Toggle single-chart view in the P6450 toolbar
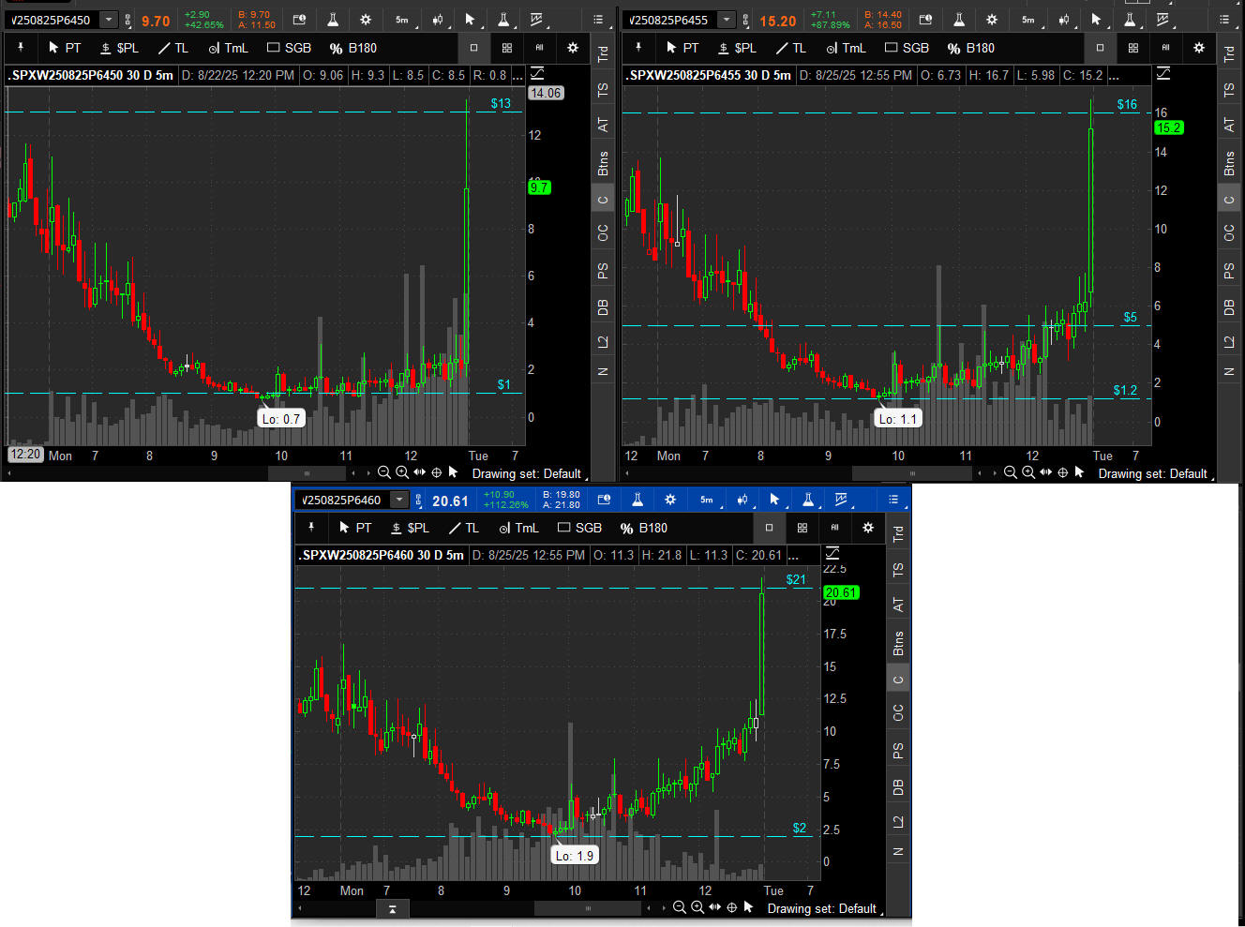The height and width of the screenshot is (927, 1245). 473,48
